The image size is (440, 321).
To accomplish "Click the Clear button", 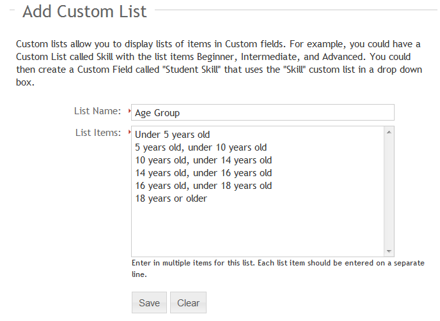I will [x=188, y=302].
